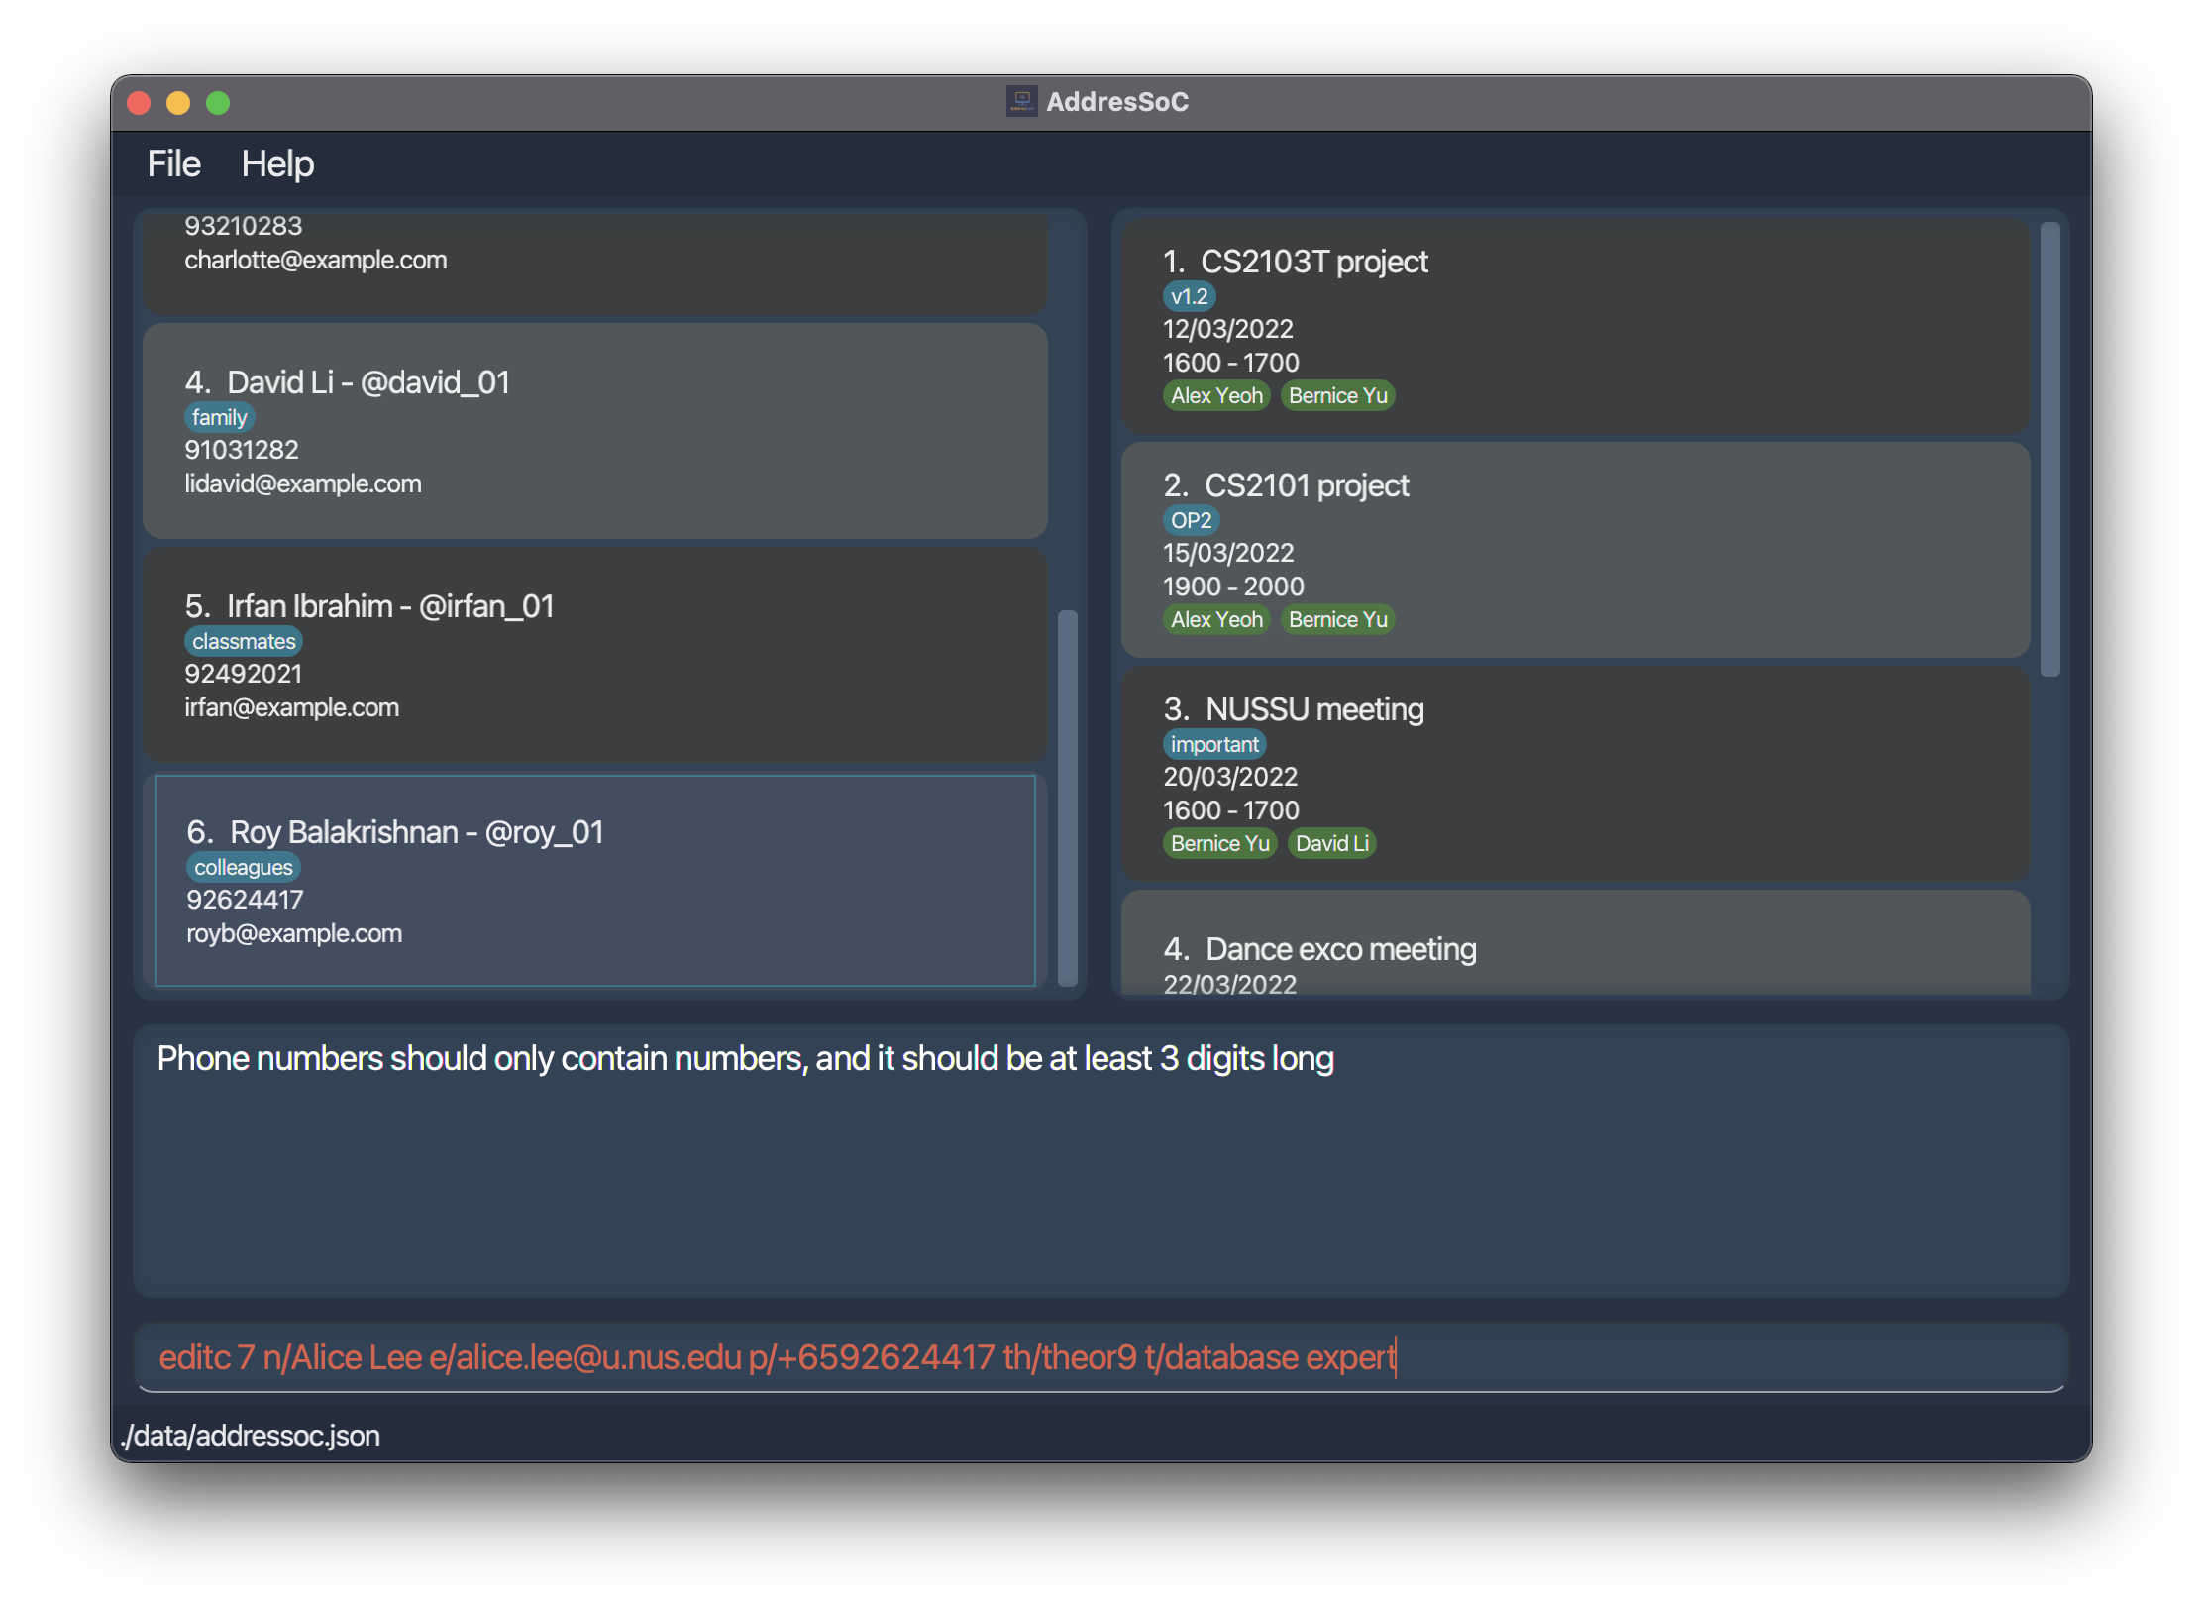The width and height of the screenshot is (2203, 1609).
Task: Click the red close window button
Action: (x=139, y=103)
